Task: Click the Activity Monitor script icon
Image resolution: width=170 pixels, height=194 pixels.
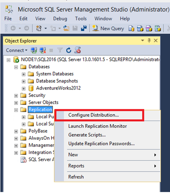Action: (x=78, y=50)
